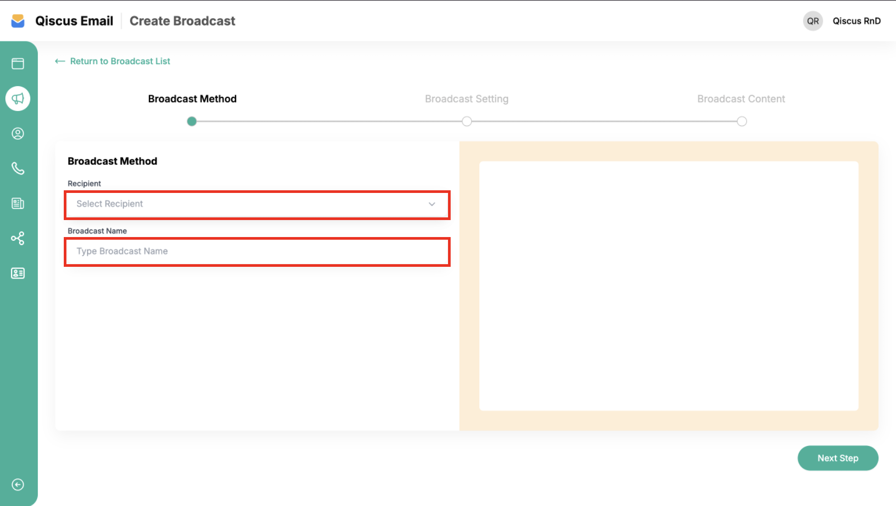Select the Broadcast Method step label
896x506 pixels.
pyautogui.click(x=192, y=99)
